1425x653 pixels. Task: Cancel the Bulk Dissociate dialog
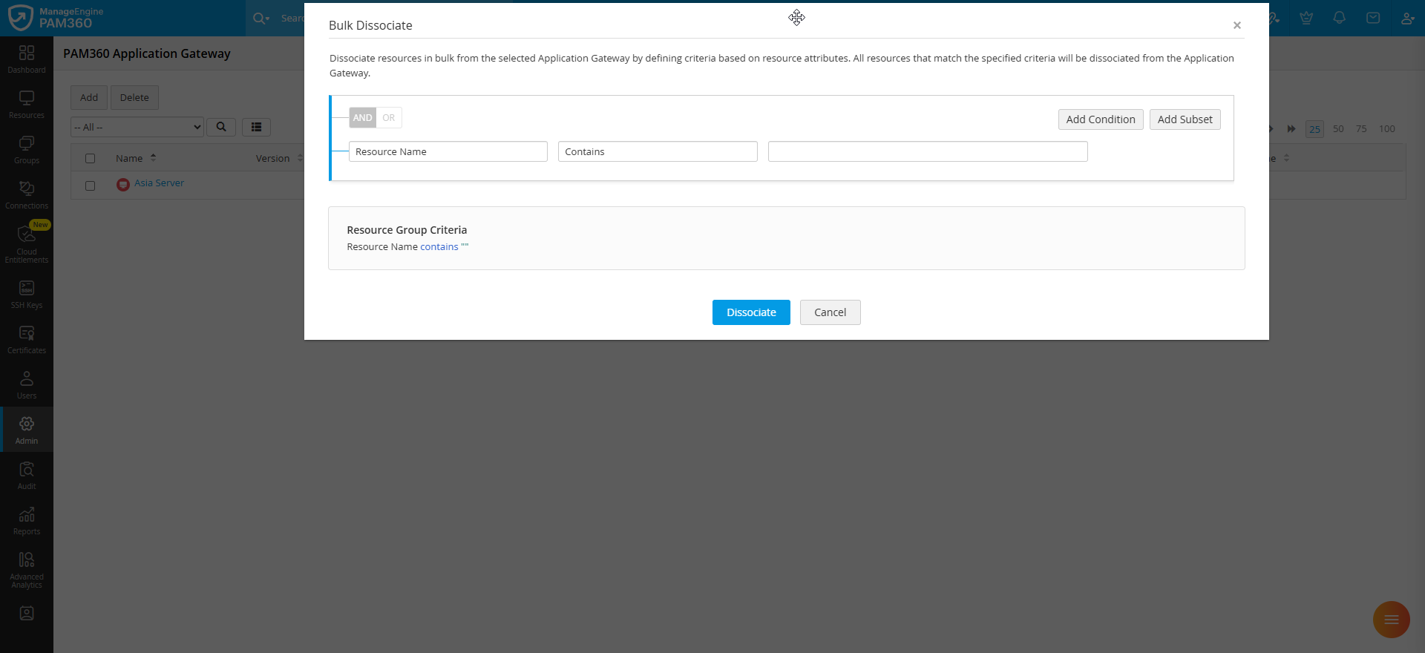pos(831,312)
